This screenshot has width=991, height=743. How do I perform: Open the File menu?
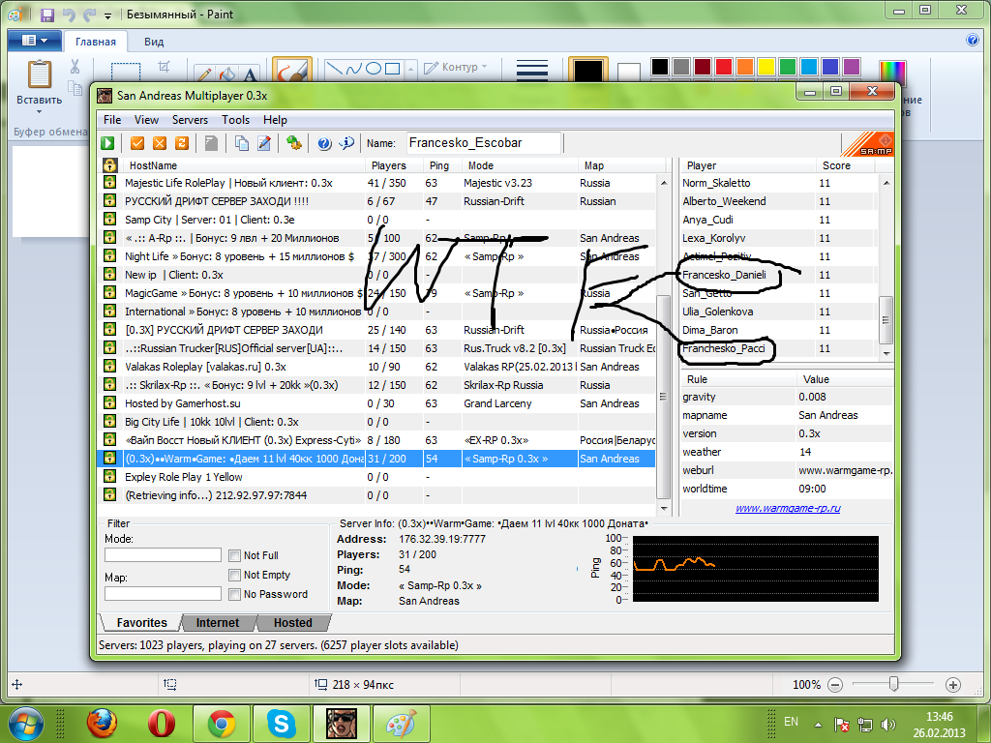point(112,120)
